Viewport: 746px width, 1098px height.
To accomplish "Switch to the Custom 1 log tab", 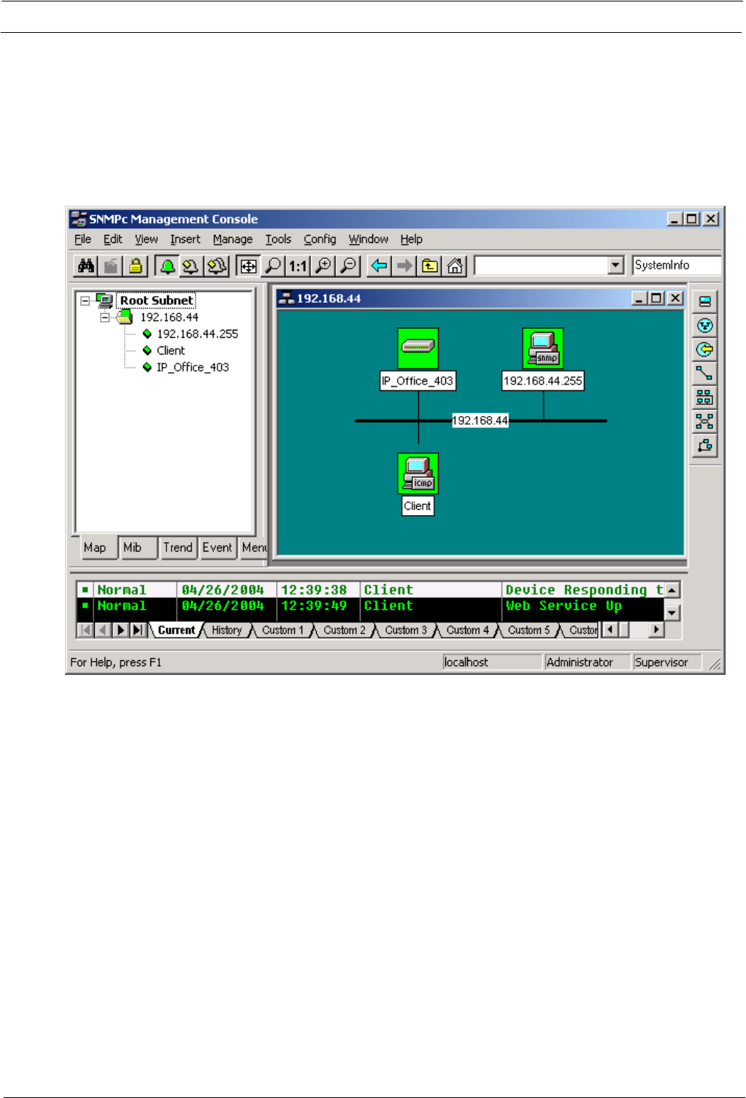I will 282,630.
